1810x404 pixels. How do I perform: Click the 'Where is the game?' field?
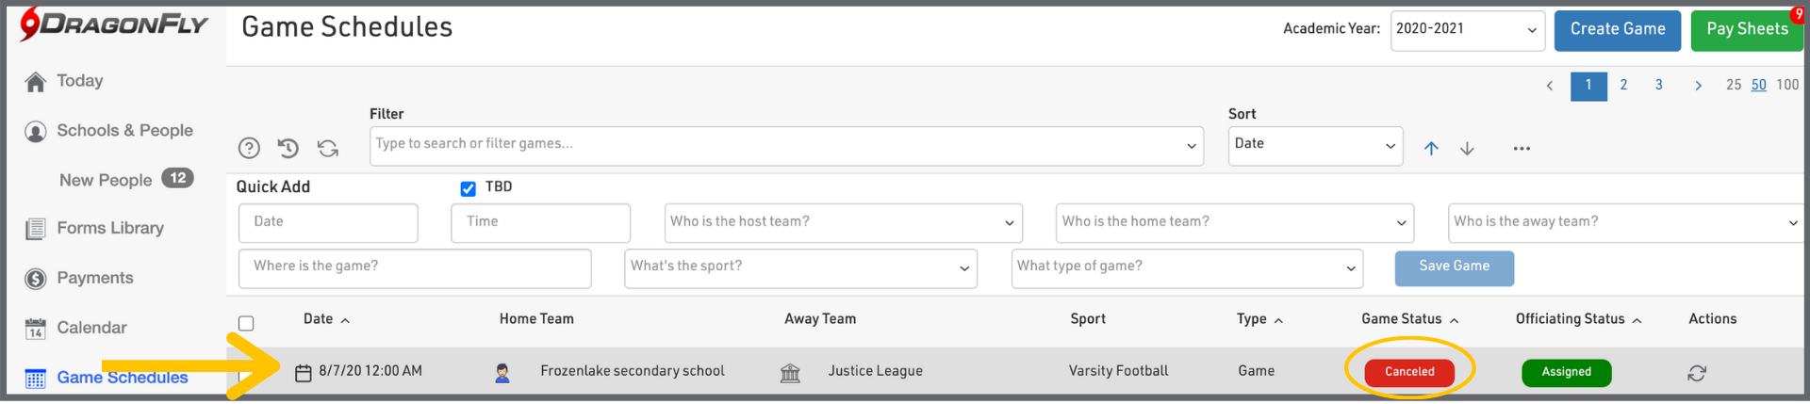click(x=415, y=267)
